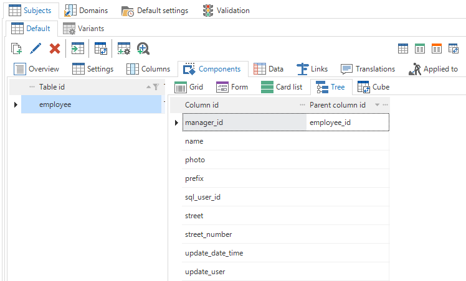Click the blue pencil edit icon
This screenshot has width=466, height=281.
click(36, 48)
